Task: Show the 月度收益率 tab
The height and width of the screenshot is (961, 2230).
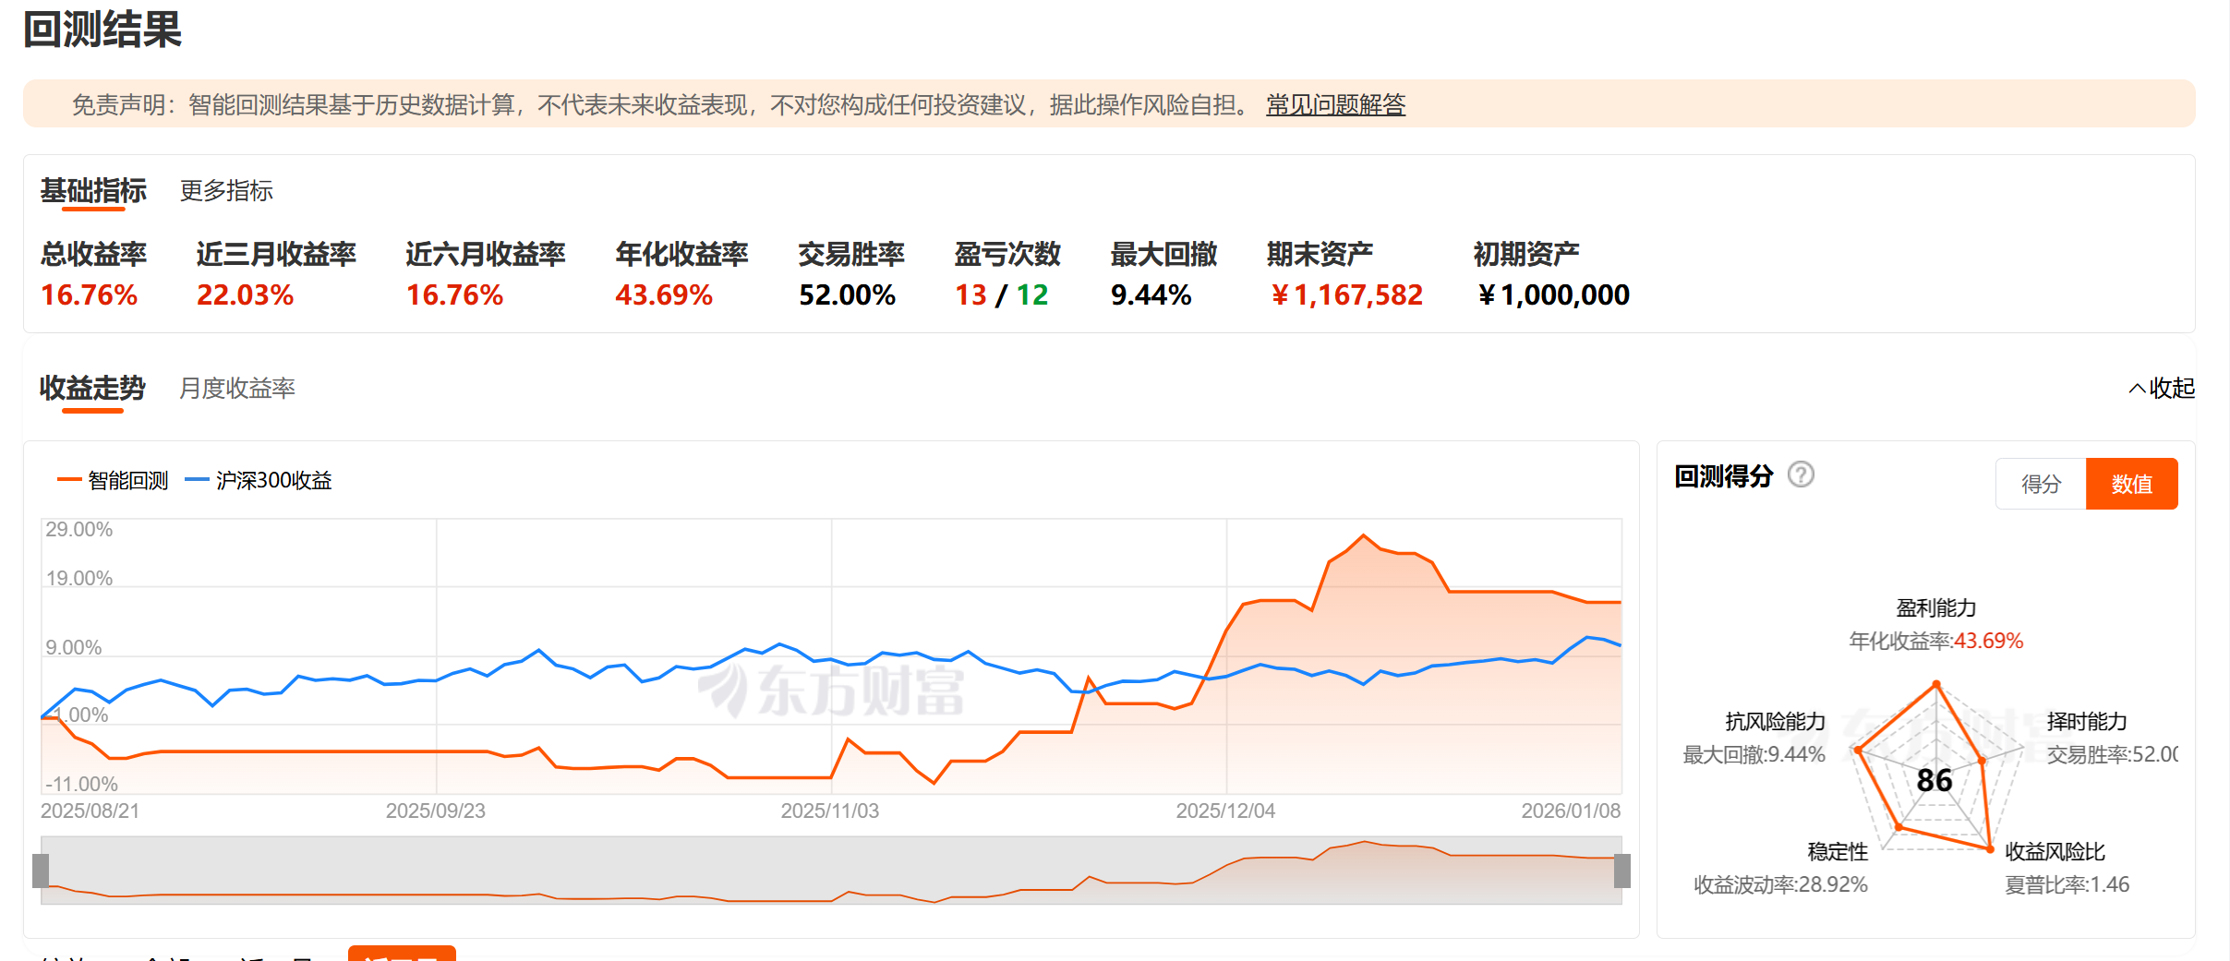Action: click(x=237, y=388)
